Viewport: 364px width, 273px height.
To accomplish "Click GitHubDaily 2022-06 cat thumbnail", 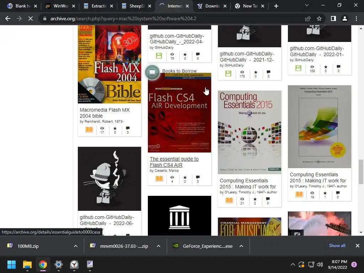I will [109, 179].
